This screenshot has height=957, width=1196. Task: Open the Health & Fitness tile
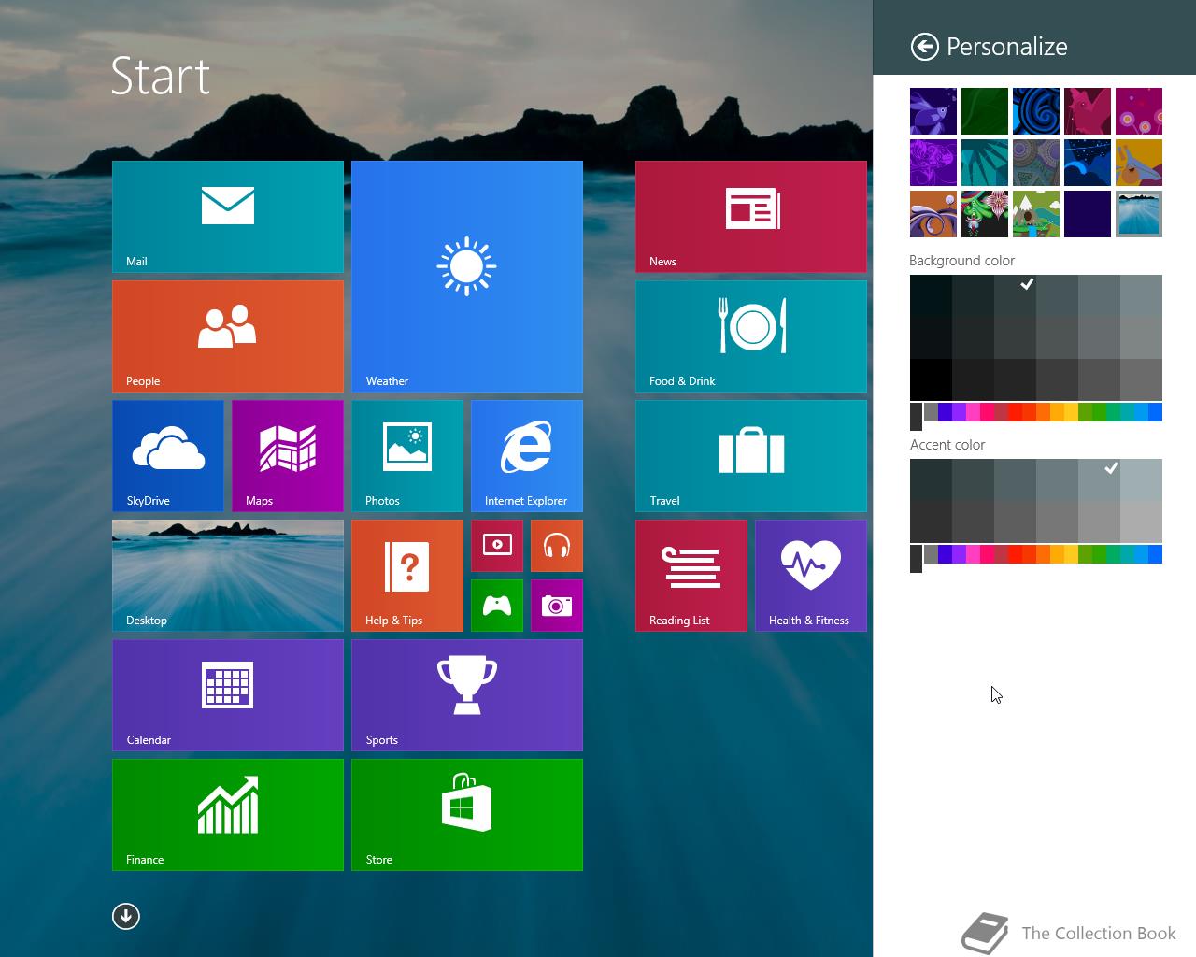811,576
